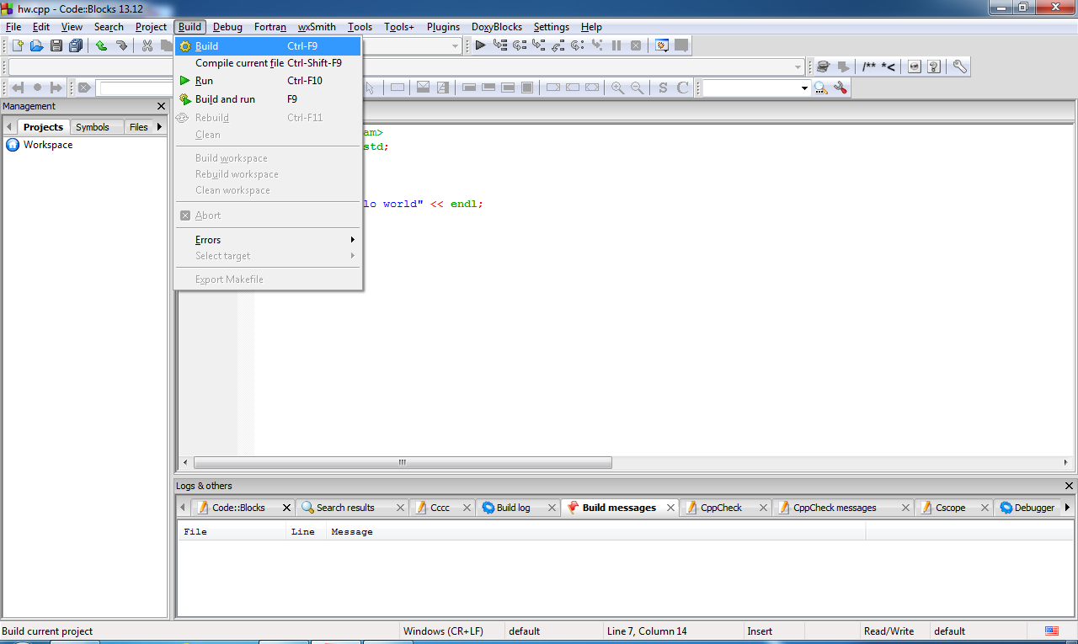The height and width of the screenshot is (644, 1078).
Task: Click "Line 7, Column 14" in status bar
Action: (x=647, y=631)
